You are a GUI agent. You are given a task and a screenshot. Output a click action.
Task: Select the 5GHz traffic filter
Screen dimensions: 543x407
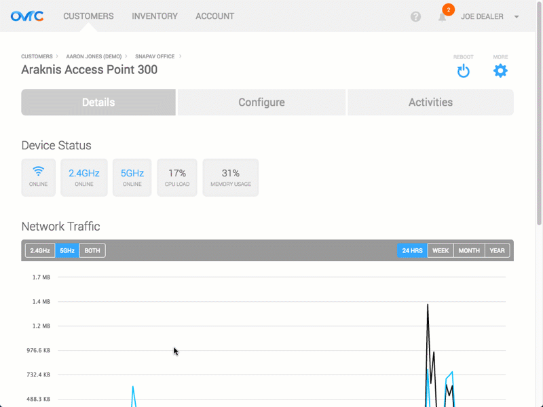coord(67,250)
